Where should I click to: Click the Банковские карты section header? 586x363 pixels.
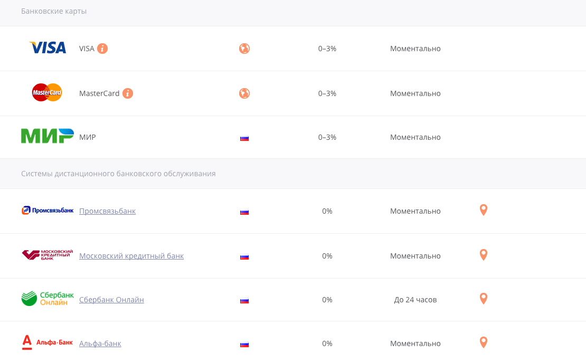click(x=54, y=11)
